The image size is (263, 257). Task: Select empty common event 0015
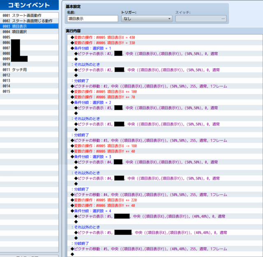point(29,91)
